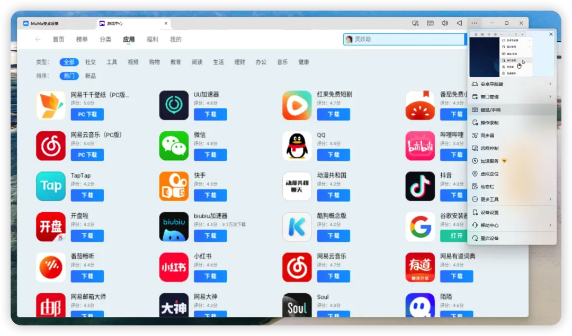Open 远程控制 from the menu

512,148
